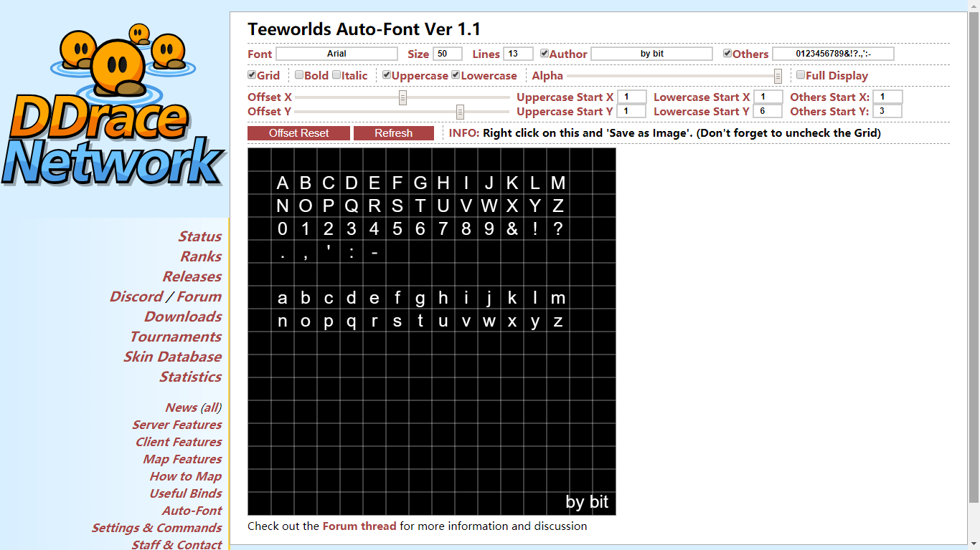Toggle the Grid checkbox
Viewport: 980px width, 550px height.
point(252,75)
